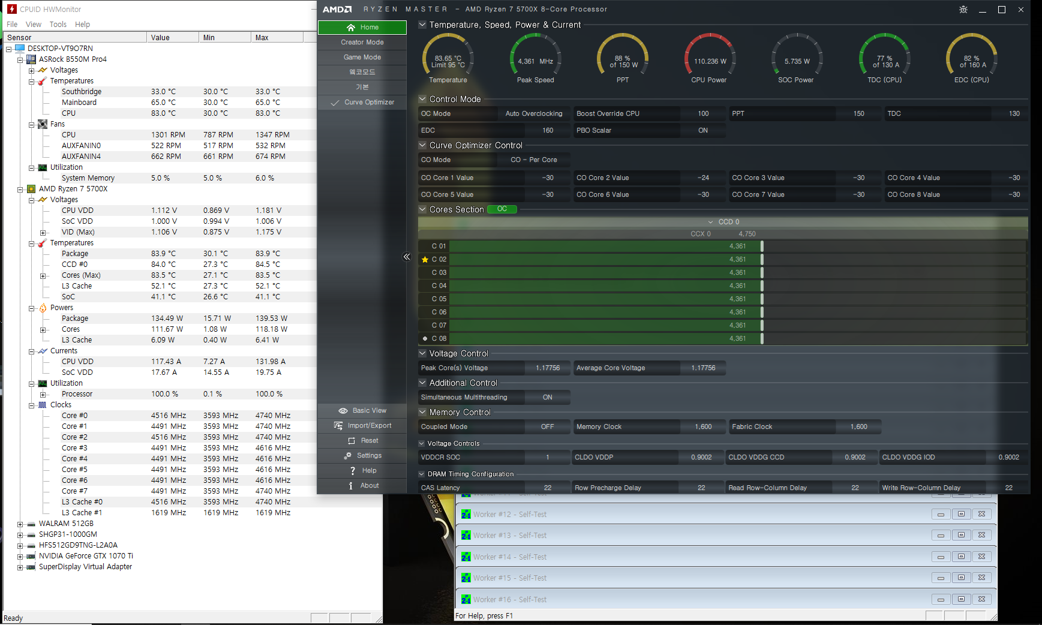Switch to Creator Mode profile

pos(362,43)
